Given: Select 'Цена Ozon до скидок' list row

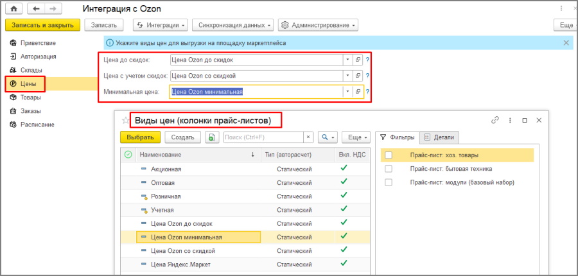Looking at the screenshot, I should (x=245, y=223).
